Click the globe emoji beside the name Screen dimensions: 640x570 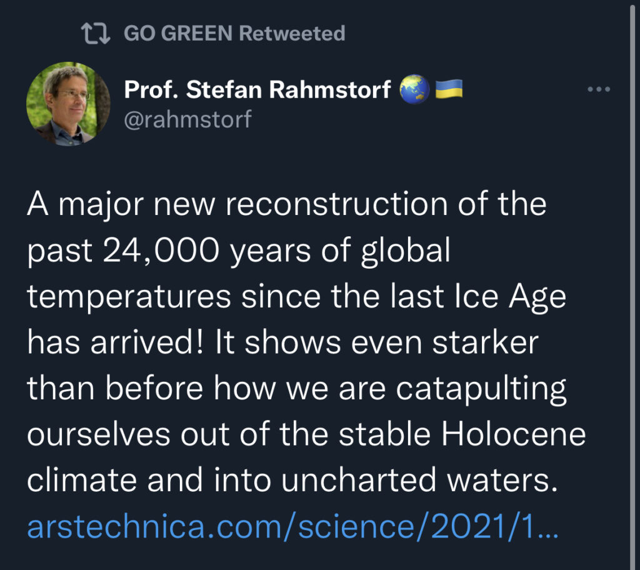tap(414, 89)
